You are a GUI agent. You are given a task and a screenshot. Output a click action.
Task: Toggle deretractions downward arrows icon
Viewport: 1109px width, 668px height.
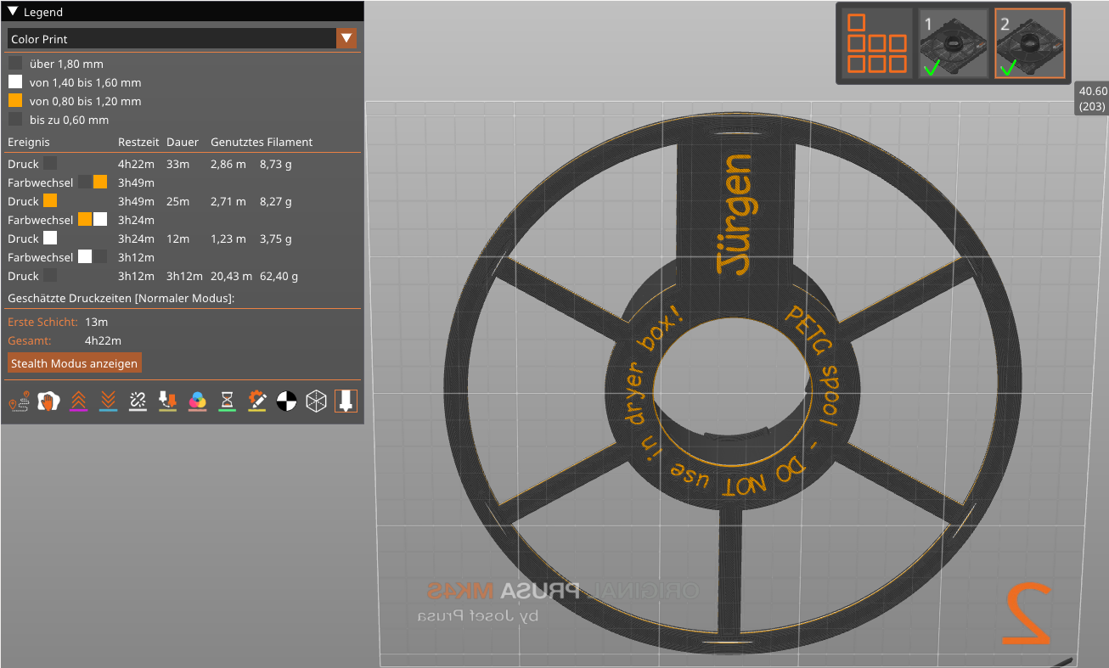coord(108,402)
